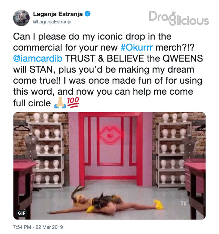Click the blue verified badge

[87, 14]
